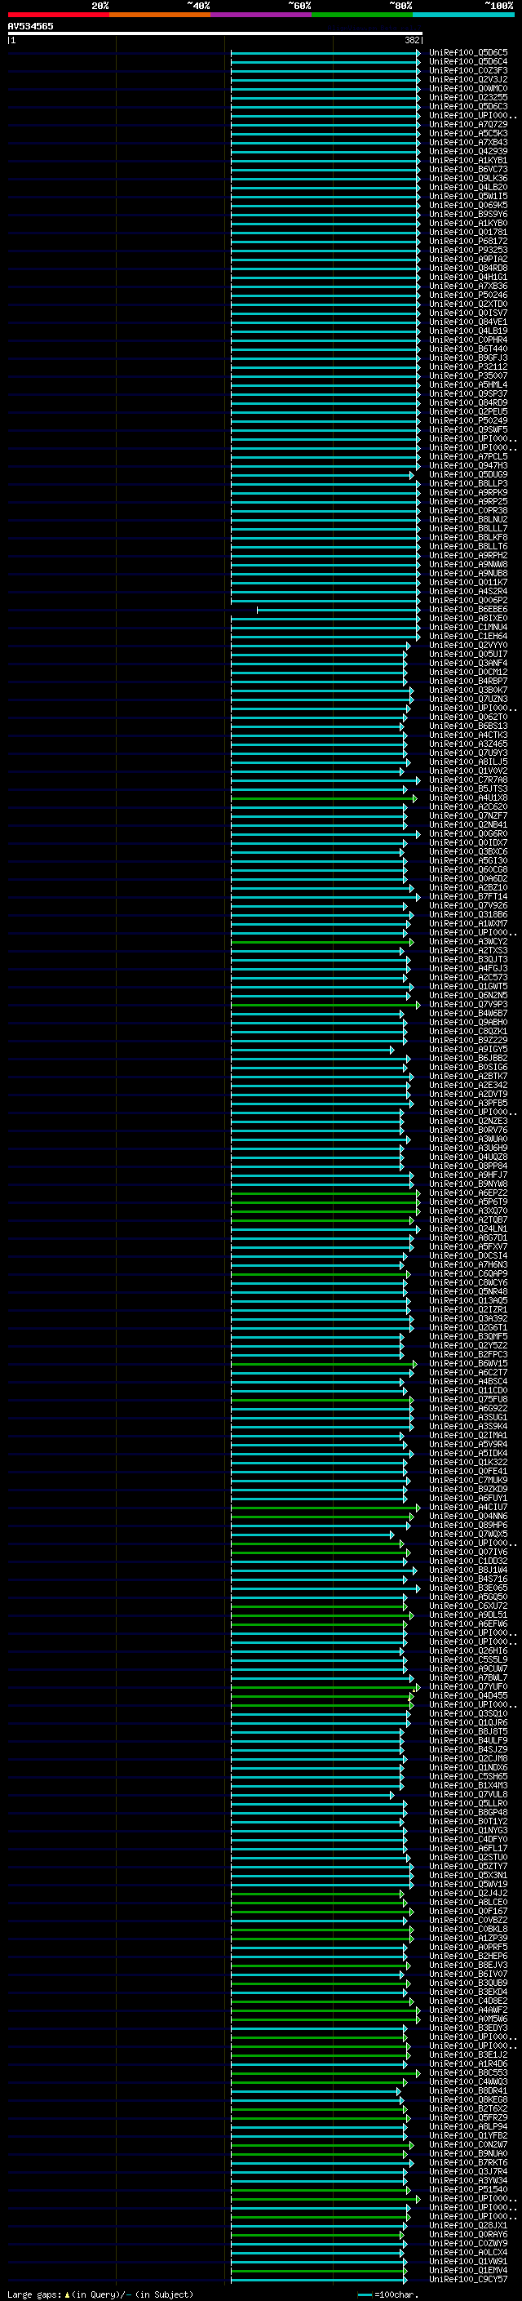Open hit UniRef100_Q8KEG8

pos(468,2099)
